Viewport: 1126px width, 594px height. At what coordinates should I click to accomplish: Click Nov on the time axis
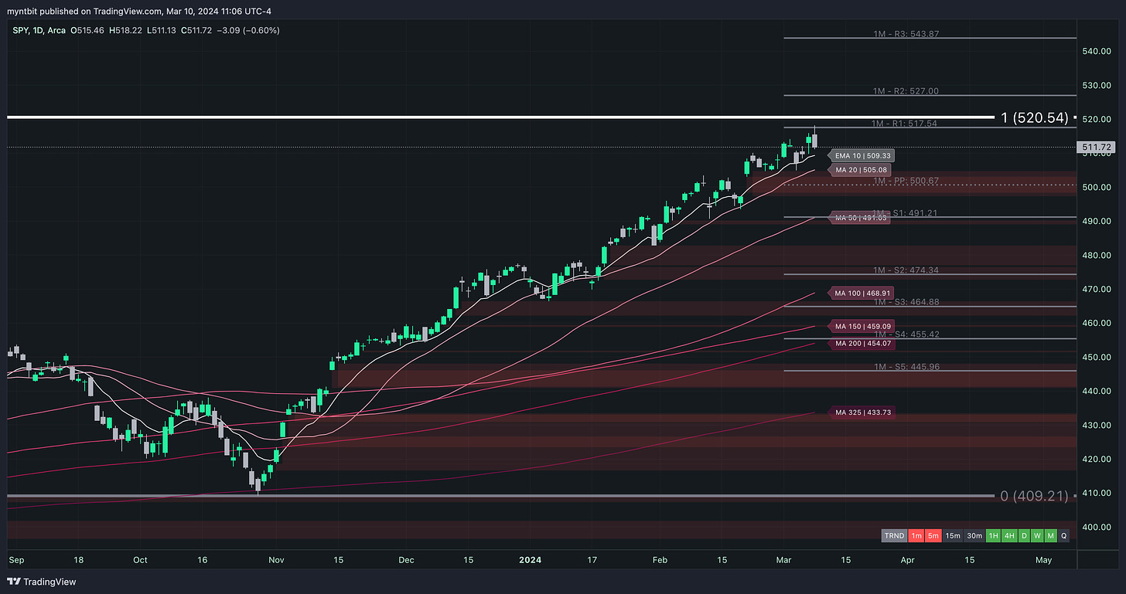[275, 558]
